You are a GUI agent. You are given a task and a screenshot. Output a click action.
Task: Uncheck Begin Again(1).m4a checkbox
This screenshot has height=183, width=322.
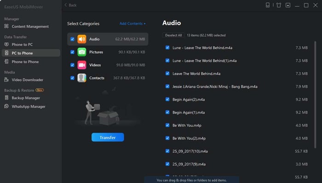coord(167,112)
